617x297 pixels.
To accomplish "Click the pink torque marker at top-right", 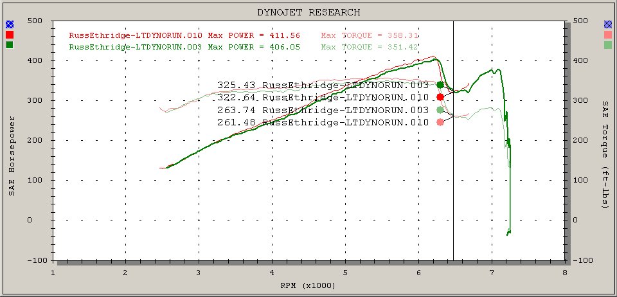I will tap(608, 35).
